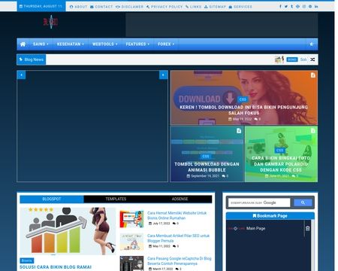
Task: Click the July 17, 2022 post date
Action: point(159,224)
